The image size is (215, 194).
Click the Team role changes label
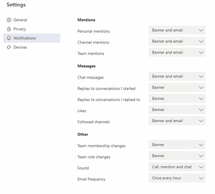point(94,157)
